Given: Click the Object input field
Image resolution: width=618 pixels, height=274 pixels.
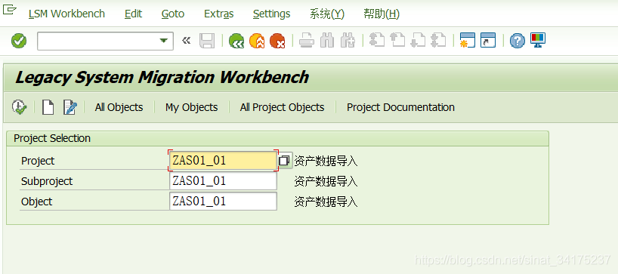Looking at the screenshot, I should [223, 202].
